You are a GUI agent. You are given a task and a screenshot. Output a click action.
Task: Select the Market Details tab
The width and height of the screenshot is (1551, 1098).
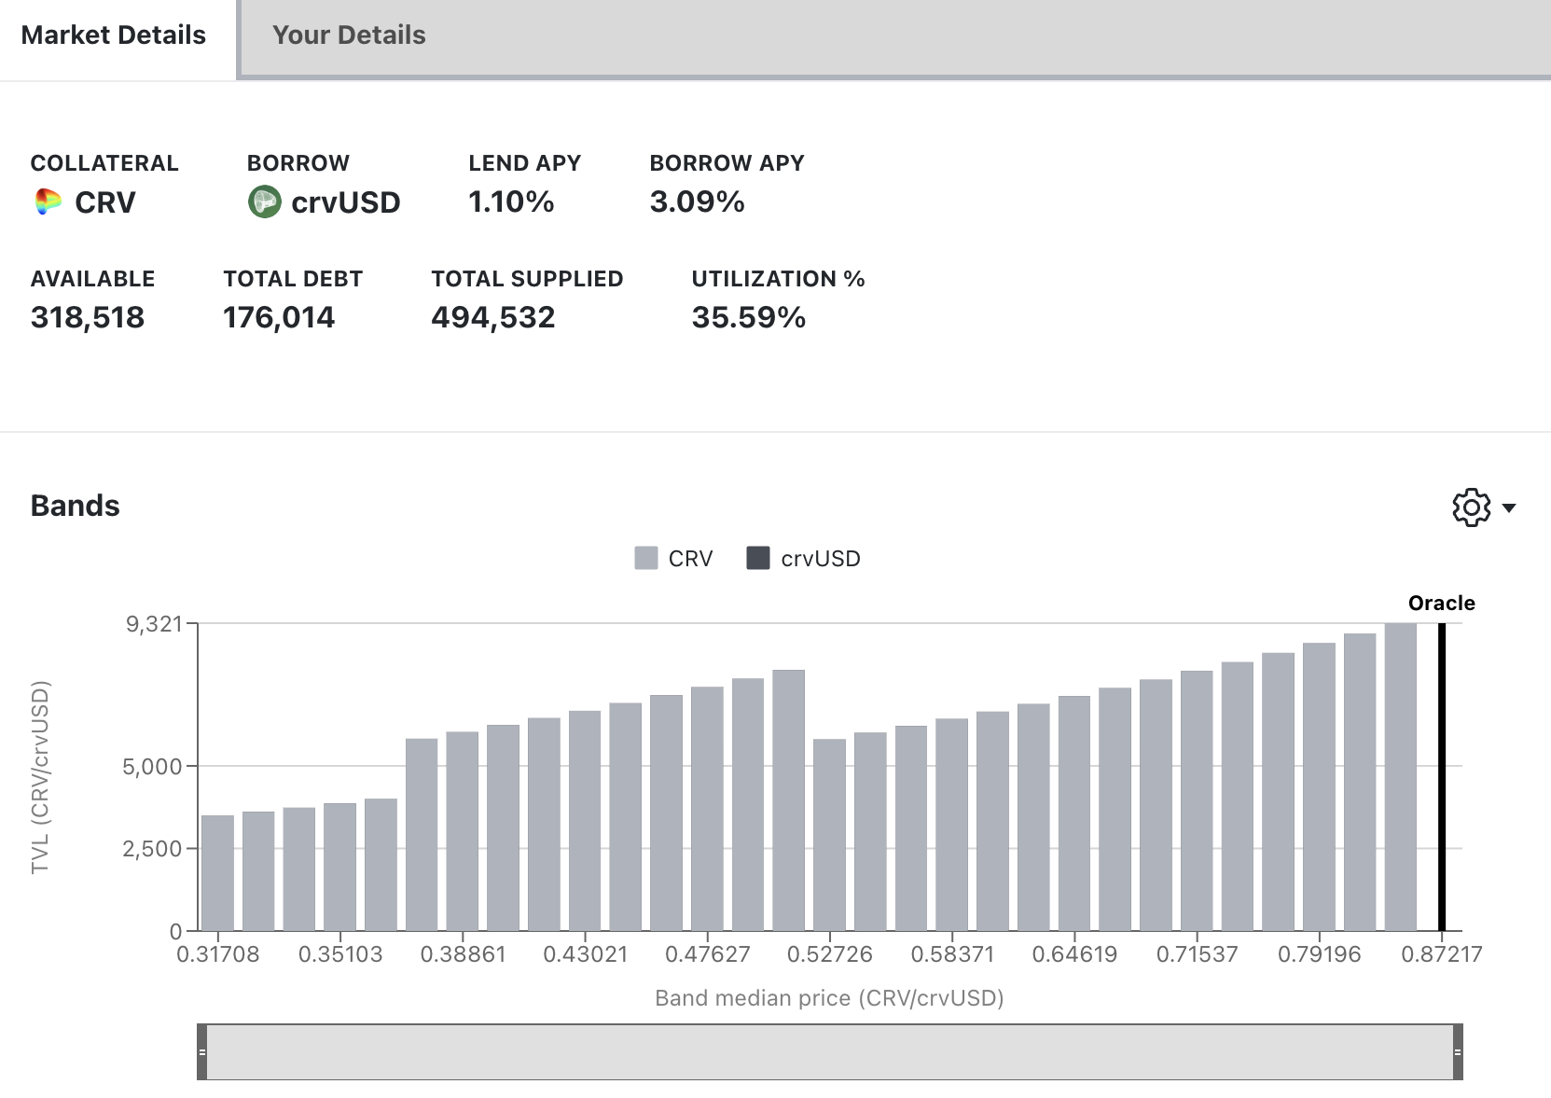[114, 35]
